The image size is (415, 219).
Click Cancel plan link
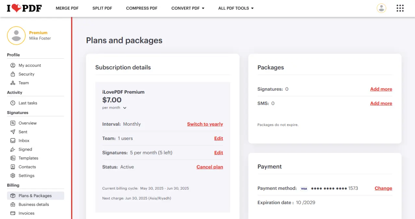(x=210, y=167)
